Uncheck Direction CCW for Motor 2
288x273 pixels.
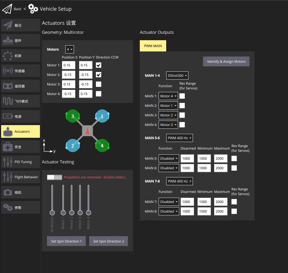pos(99,75)
